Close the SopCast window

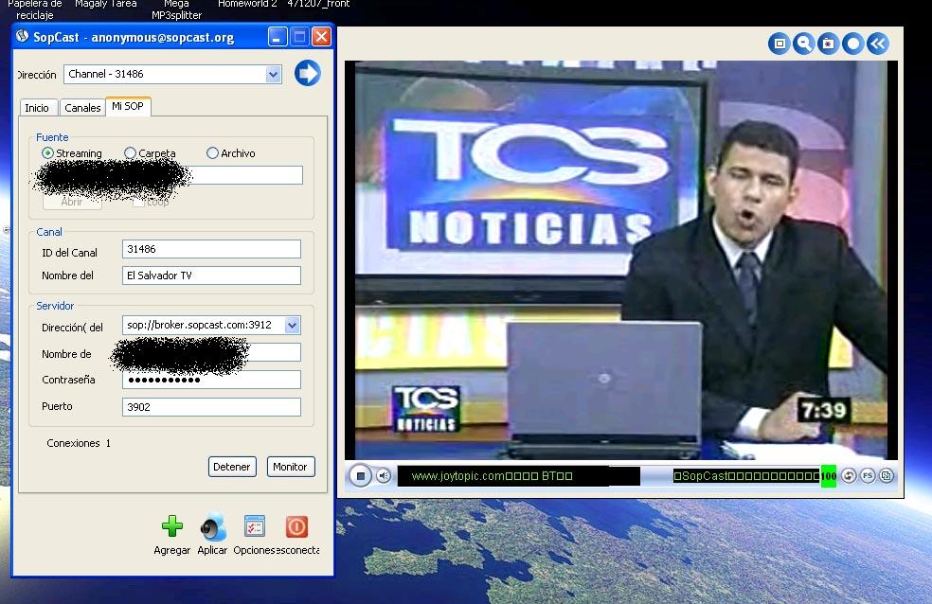322,37
